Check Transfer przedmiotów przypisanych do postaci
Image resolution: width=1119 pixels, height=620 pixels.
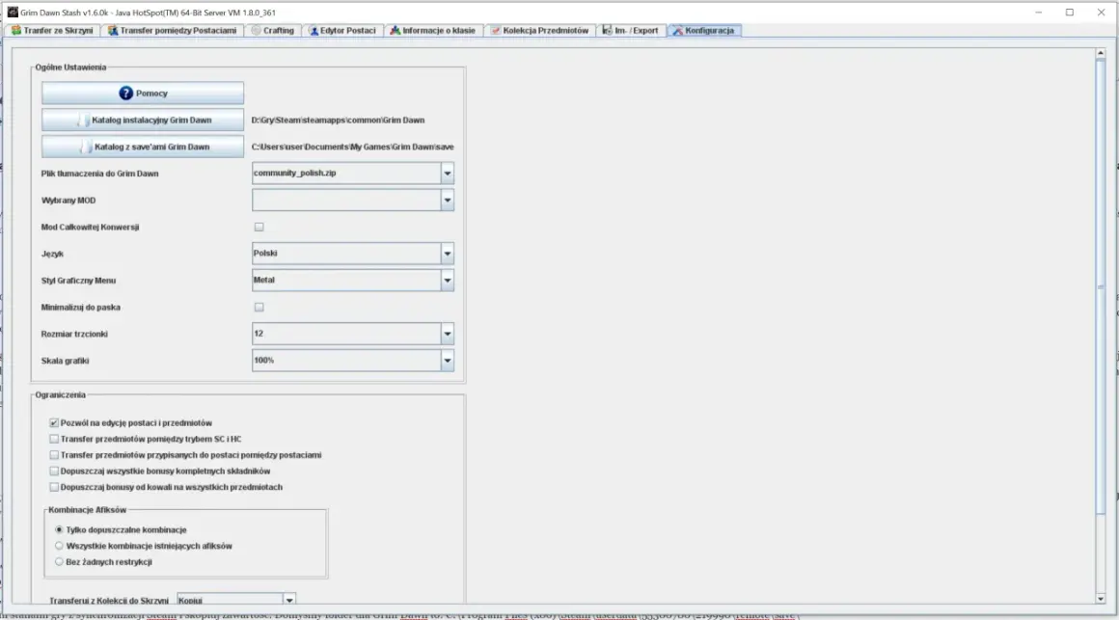[54, 455]
